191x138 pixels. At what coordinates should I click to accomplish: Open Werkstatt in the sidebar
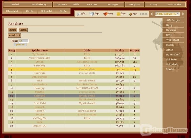tap(173, 40)
